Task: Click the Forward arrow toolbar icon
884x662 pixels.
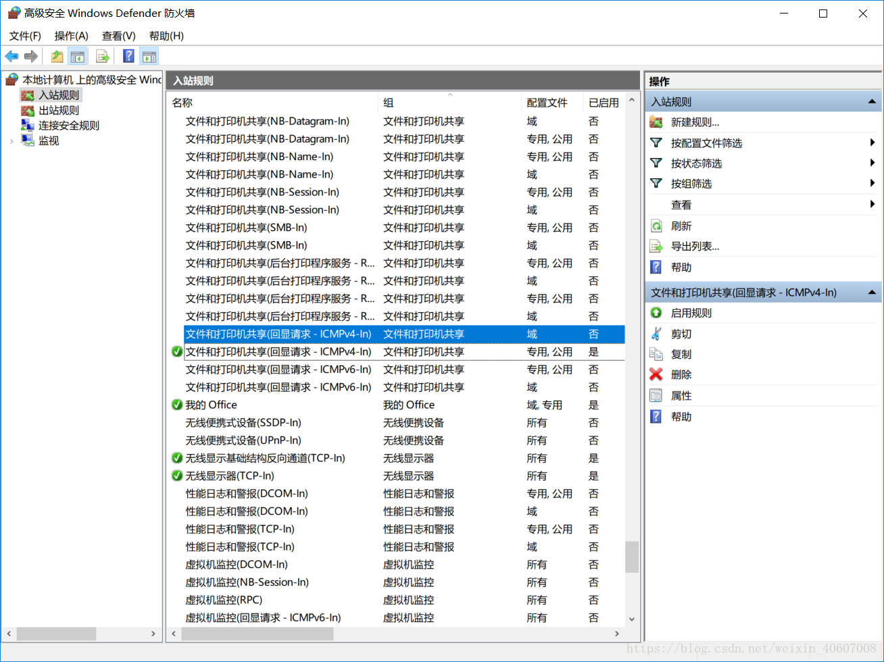Action: coord(30,57)
